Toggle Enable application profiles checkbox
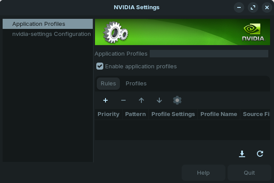274x183 pixels. click(x=100, y=66)
